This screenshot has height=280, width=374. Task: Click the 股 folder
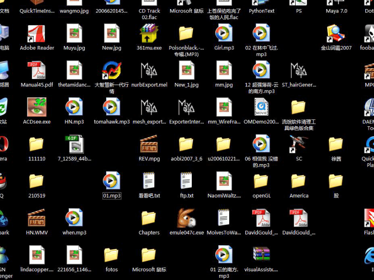(x=336, y=181)
